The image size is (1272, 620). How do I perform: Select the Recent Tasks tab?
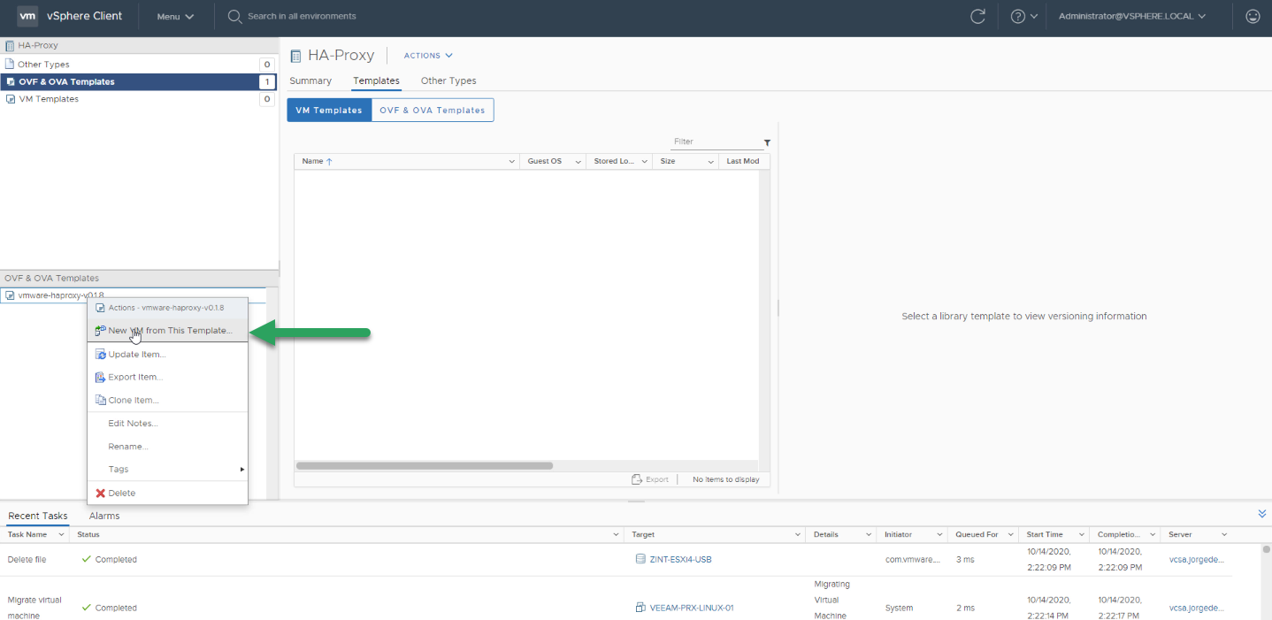click(x=38, y=516)
